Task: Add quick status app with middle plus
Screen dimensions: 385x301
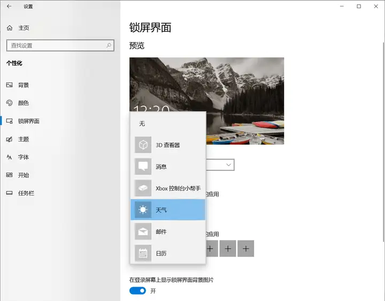Action: (x=228, y=249)
